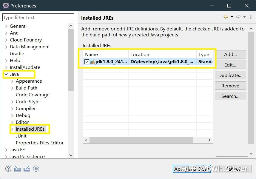Expand the Java tree node
Screen dimensions: 256x179
pos(7,74)
